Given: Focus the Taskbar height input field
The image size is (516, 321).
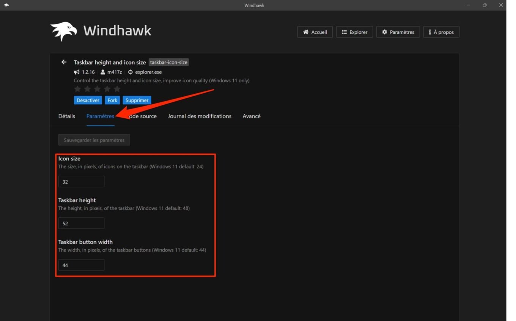Looking at the screenshot, I should [81, 223].
